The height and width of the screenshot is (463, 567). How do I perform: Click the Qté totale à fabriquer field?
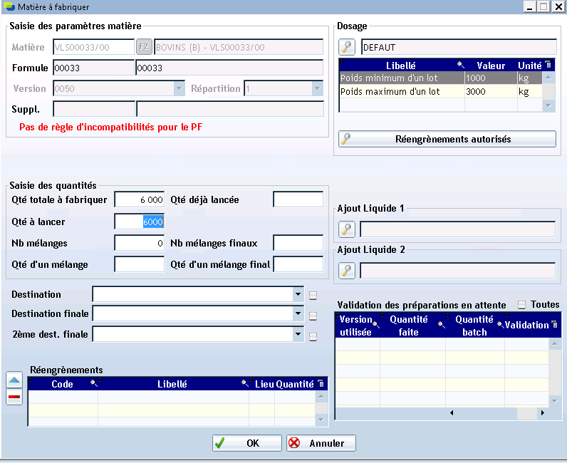tap(140, 199)
